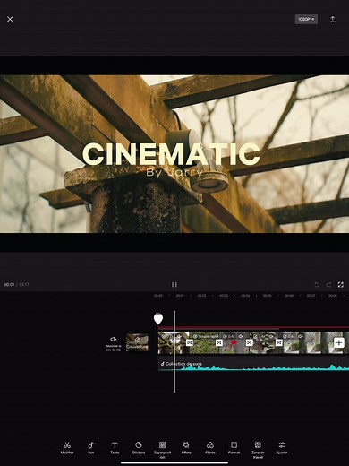Tap the fourth transition icon between clips
This screenshot has height=466, width=349.
279,342
